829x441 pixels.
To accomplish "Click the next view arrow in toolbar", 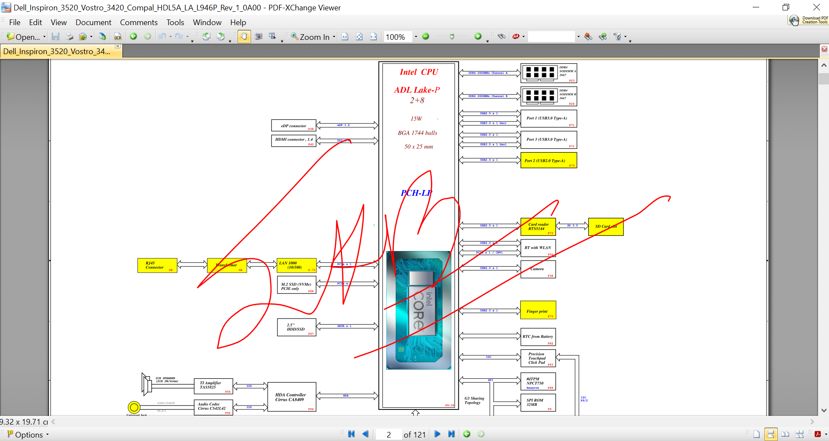I will 147,37.
